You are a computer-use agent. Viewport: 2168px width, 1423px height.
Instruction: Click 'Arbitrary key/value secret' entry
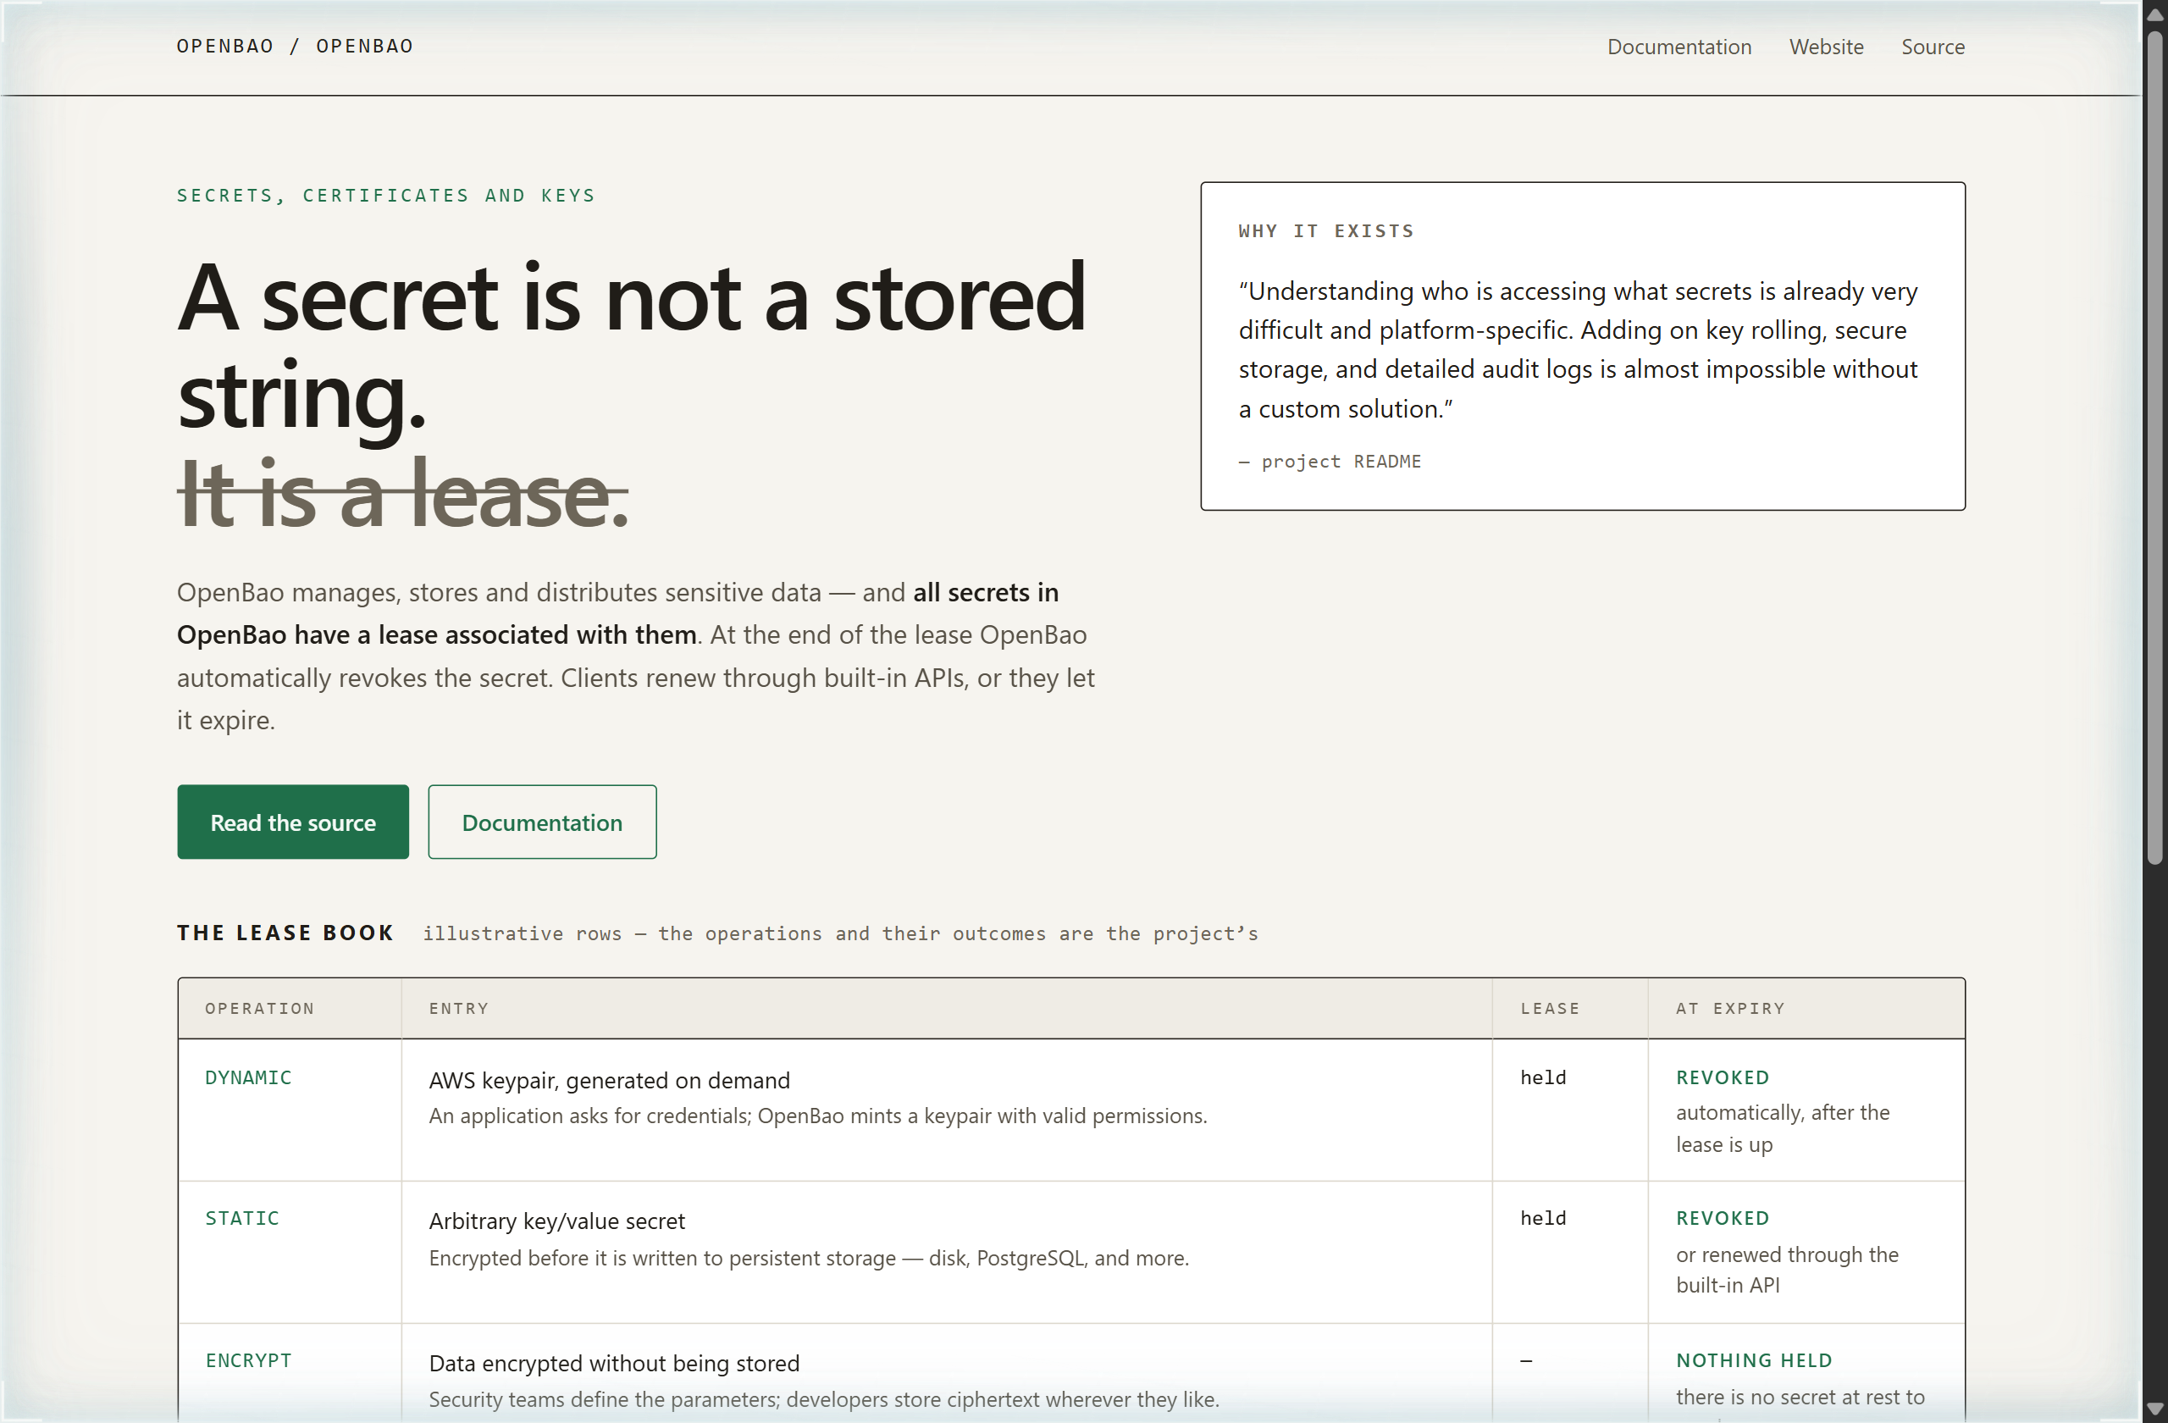coord(556,1221)
